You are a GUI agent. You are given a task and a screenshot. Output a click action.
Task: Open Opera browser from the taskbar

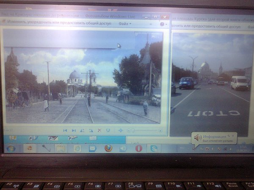coord(138,148)
